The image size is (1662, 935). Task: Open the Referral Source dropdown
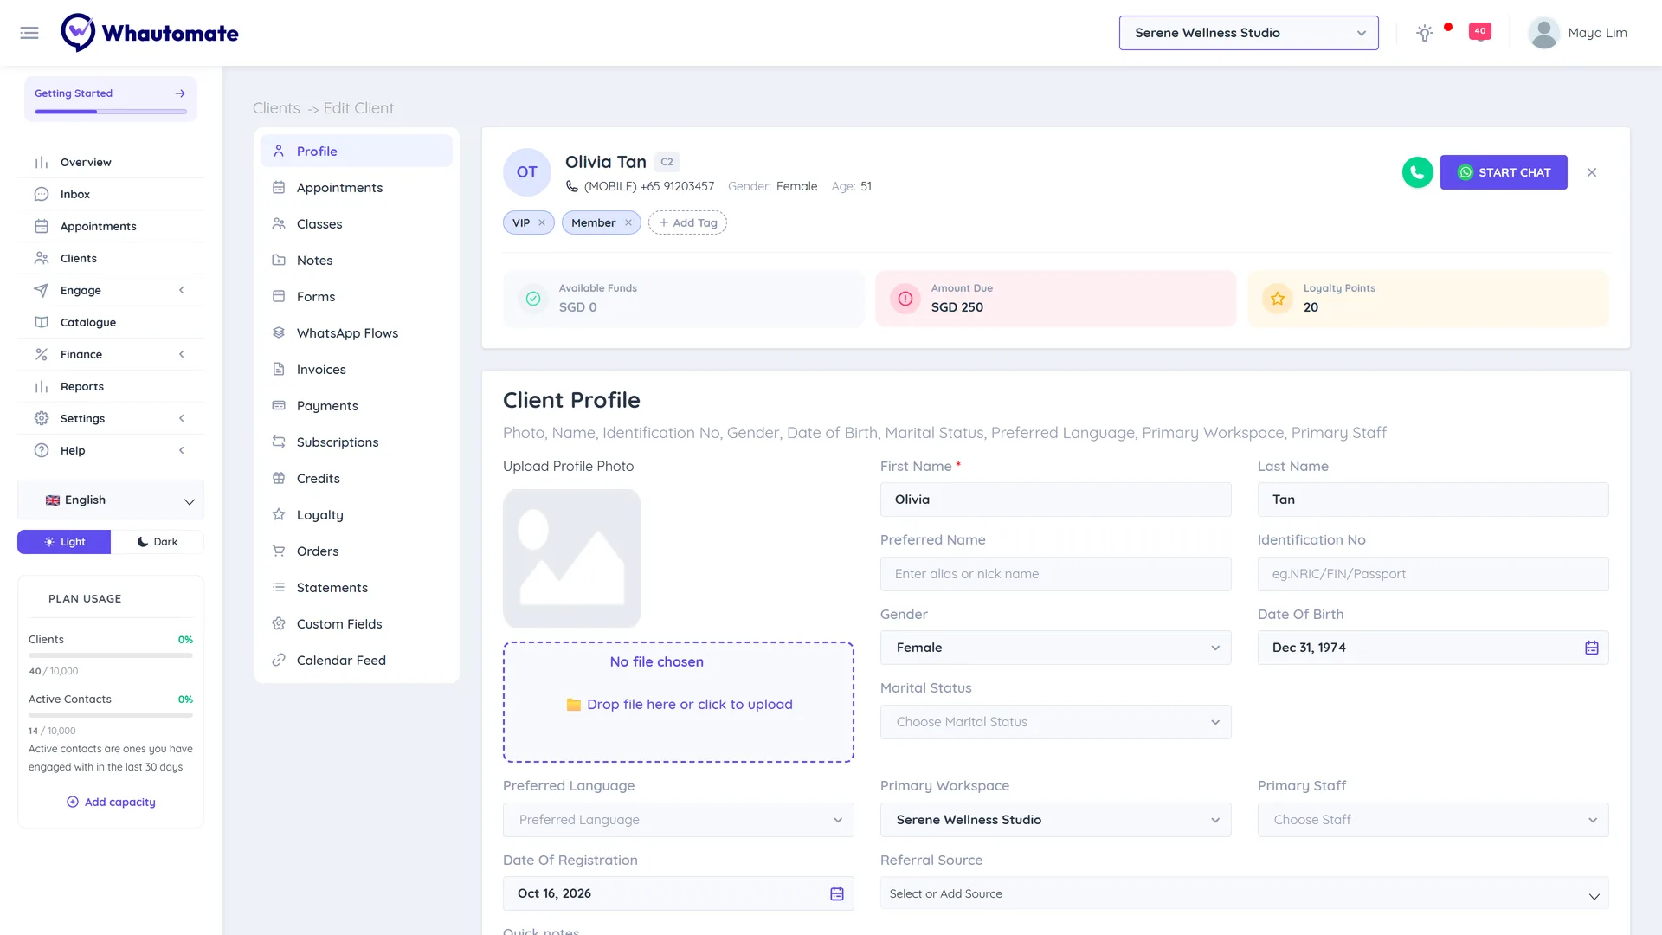[x=1244, y=893]
